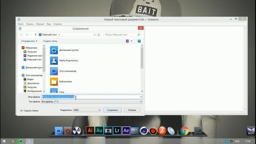Click the green taskbar application icon
This screenshot has height=144, width=256.
tap(21, 141)
